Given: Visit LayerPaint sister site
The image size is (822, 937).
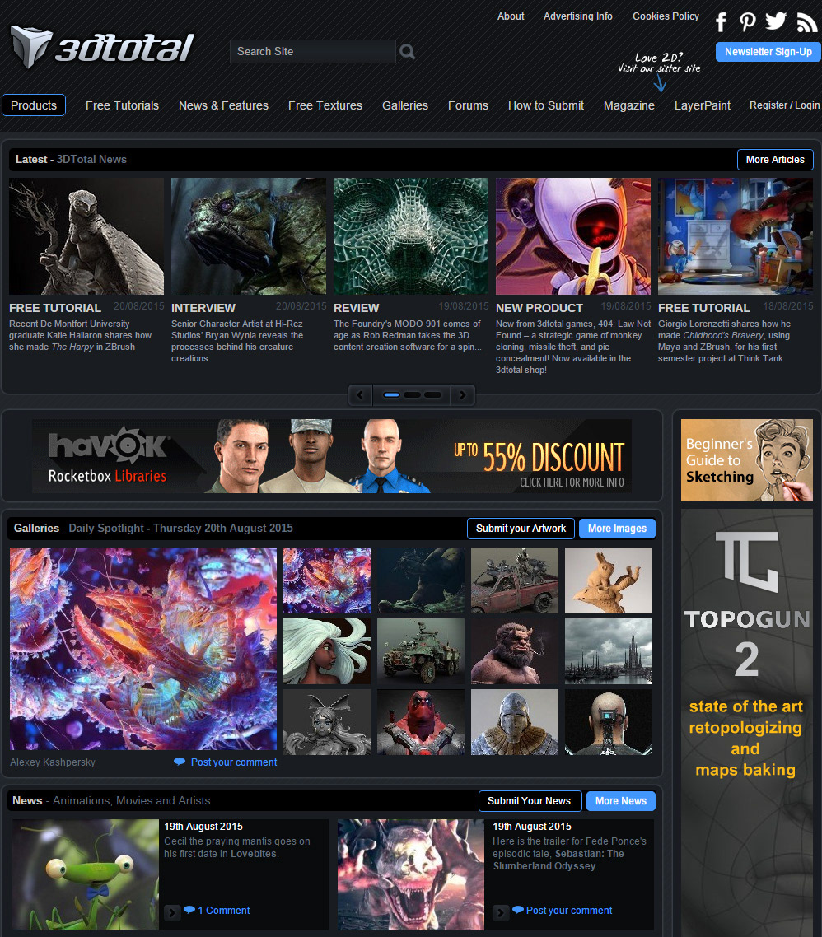Looking at the screenshot, I should (x=703, y=105).
